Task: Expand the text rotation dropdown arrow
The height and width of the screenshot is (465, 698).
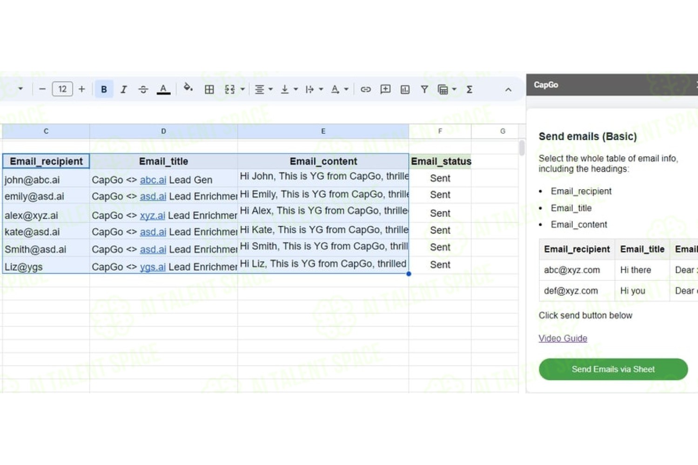Action: (x=346, y=89)
